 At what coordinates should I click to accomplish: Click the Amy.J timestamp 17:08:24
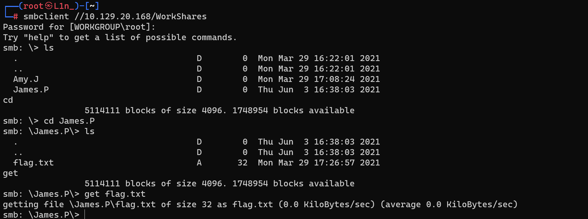pos(334,79)
